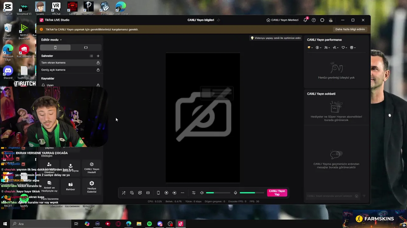The image size is (407, 228).
Task: Switch to portrait layout tab
Action: click(55, 47)
